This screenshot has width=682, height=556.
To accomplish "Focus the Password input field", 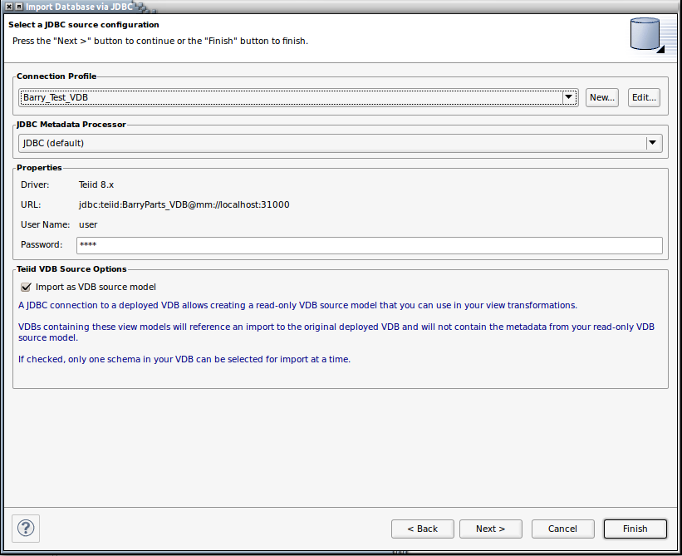I will 369,245.
